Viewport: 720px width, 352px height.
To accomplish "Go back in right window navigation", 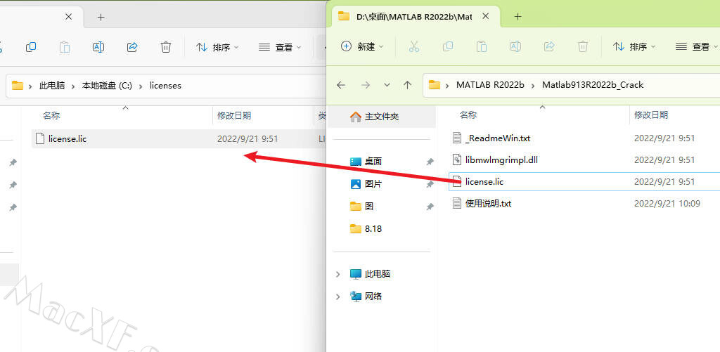I will coord(341,85).
